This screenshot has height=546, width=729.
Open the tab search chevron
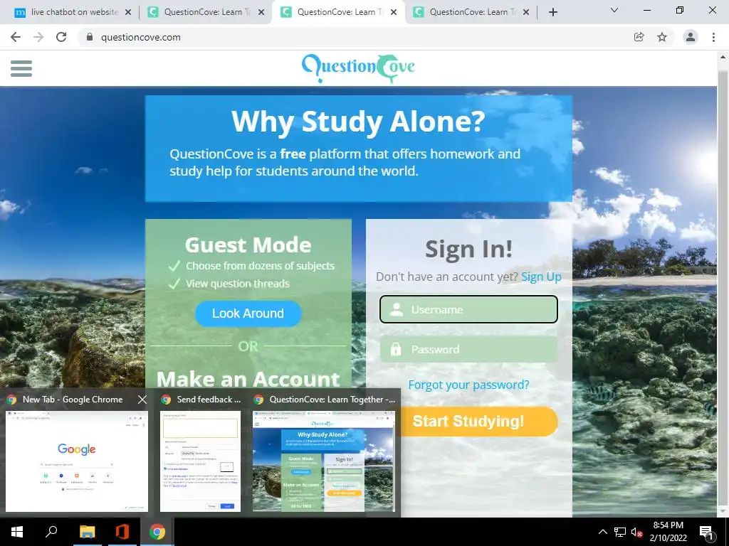(614, 10)
